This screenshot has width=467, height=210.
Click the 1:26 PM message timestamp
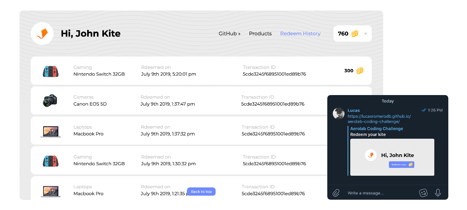(435, 110)
